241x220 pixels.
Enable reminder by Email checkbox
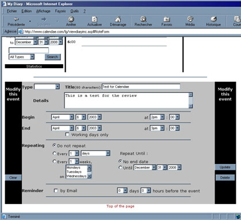pos(56,190)
